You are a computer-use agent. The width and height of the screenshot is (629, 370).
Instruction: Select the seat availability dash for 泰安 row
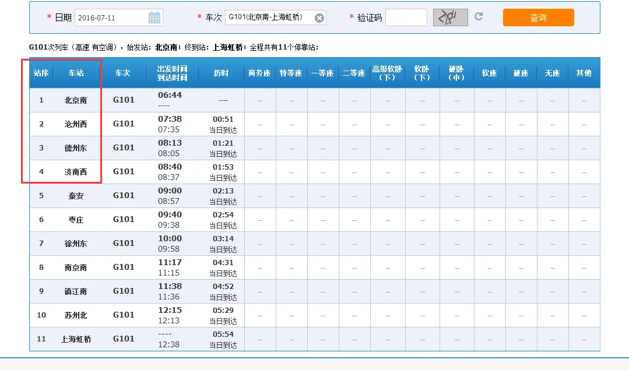[259, 195]
